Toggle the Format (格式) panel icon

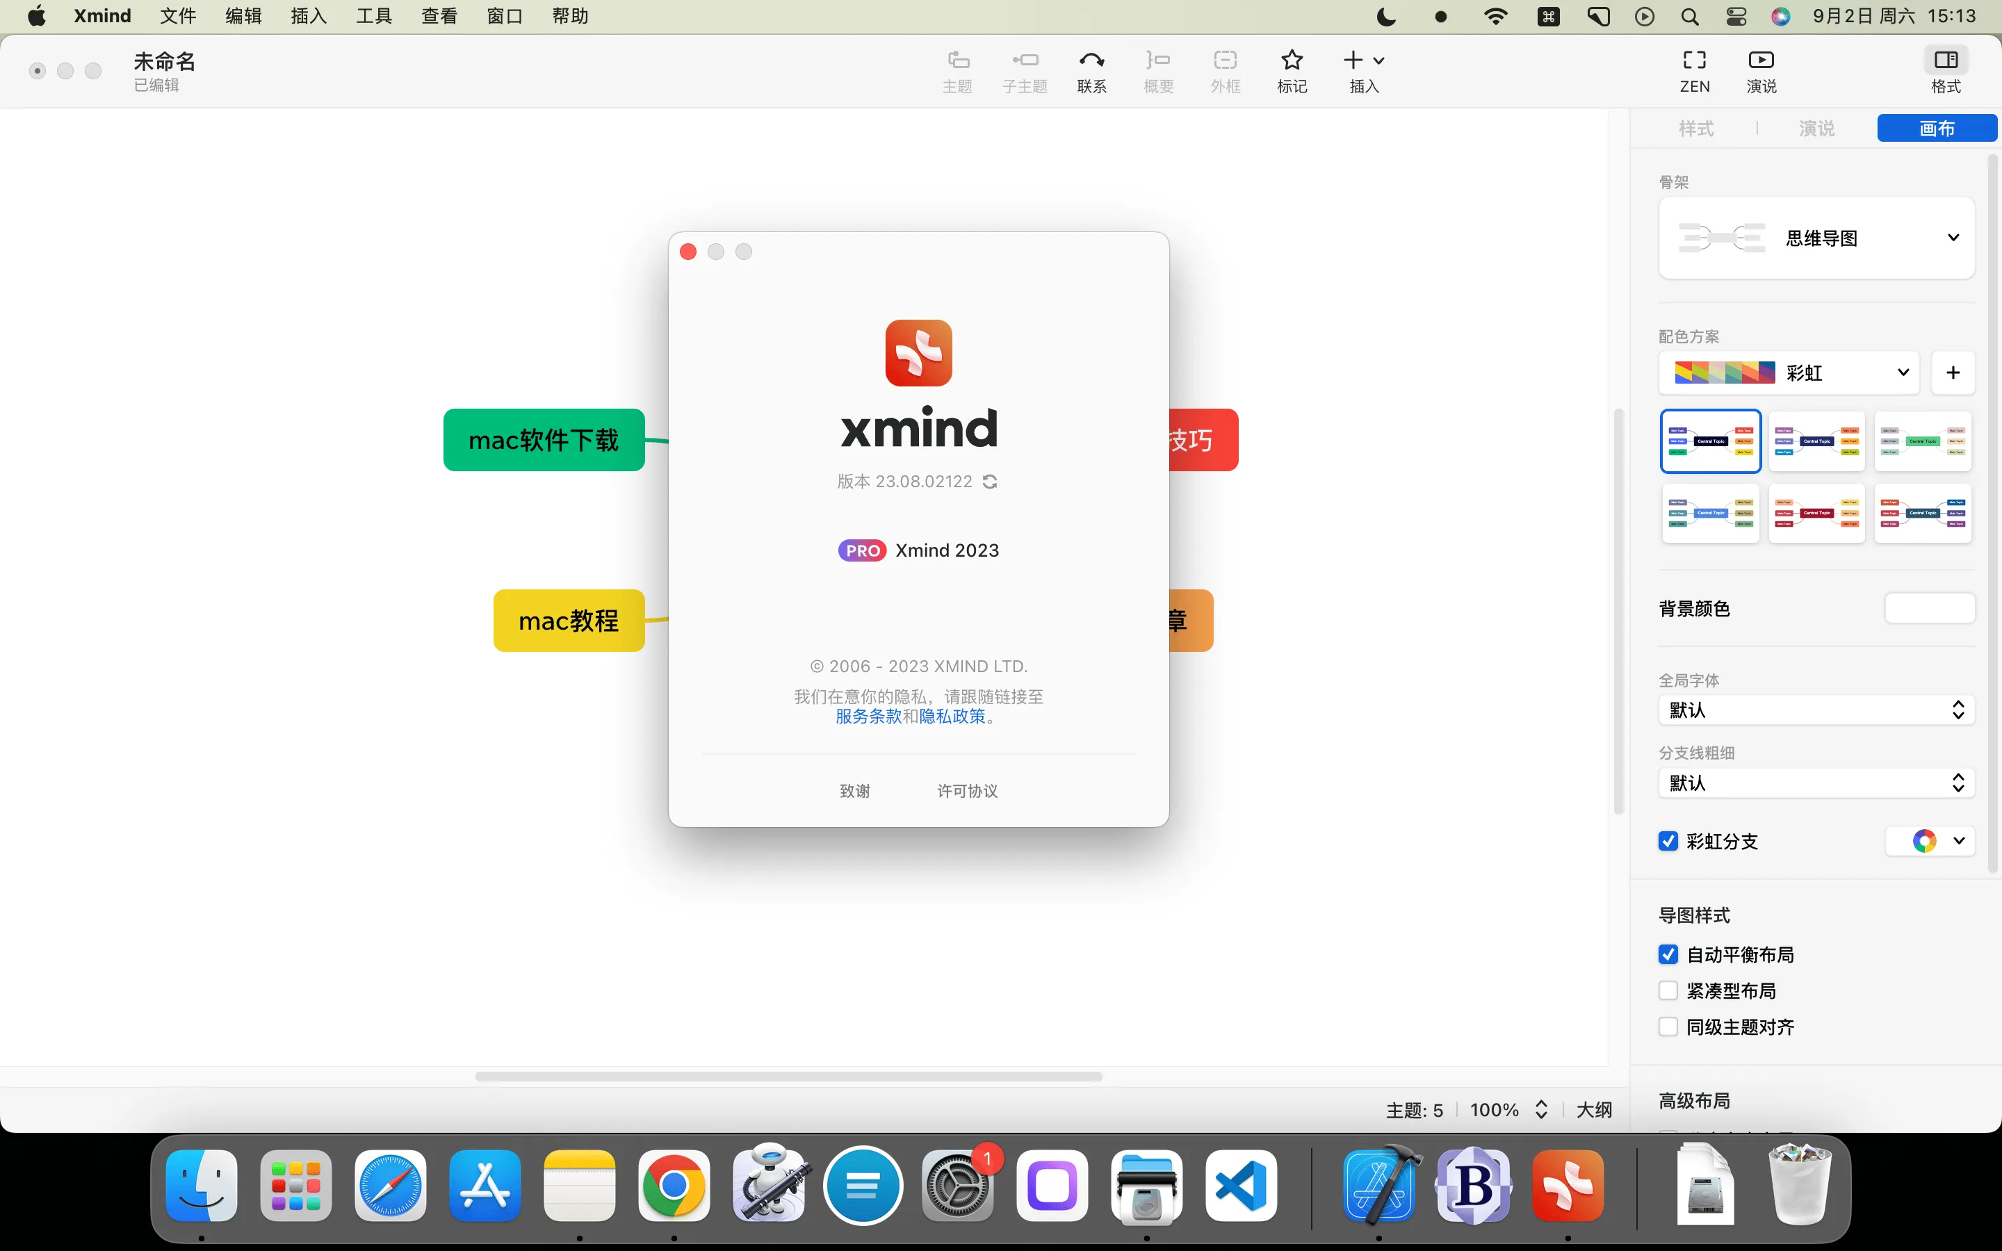1945,61
